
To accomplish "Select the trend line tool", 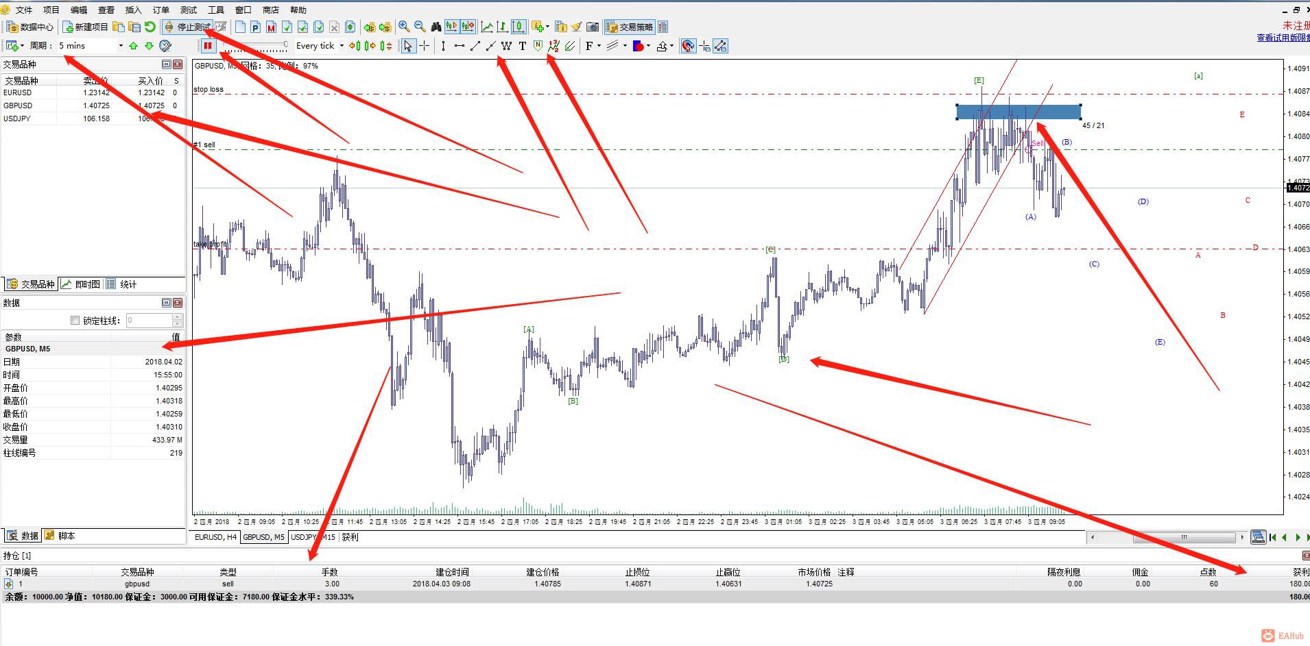I will point(475,46).
